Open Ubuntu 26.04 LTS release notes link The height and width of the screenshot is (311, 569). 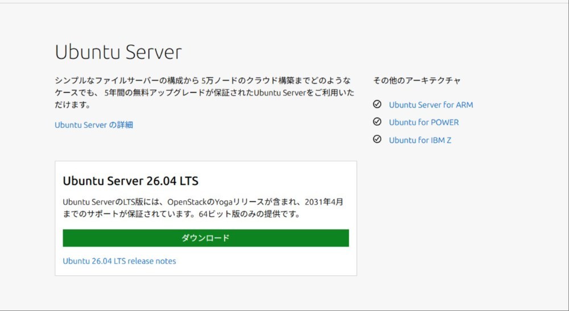coord(119,261)
